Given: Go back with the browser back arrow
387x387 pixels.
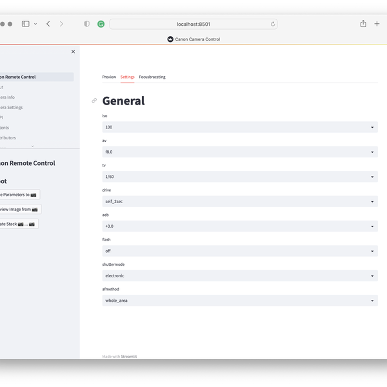Looking at the screenshot, I should [x=48, y=24].
